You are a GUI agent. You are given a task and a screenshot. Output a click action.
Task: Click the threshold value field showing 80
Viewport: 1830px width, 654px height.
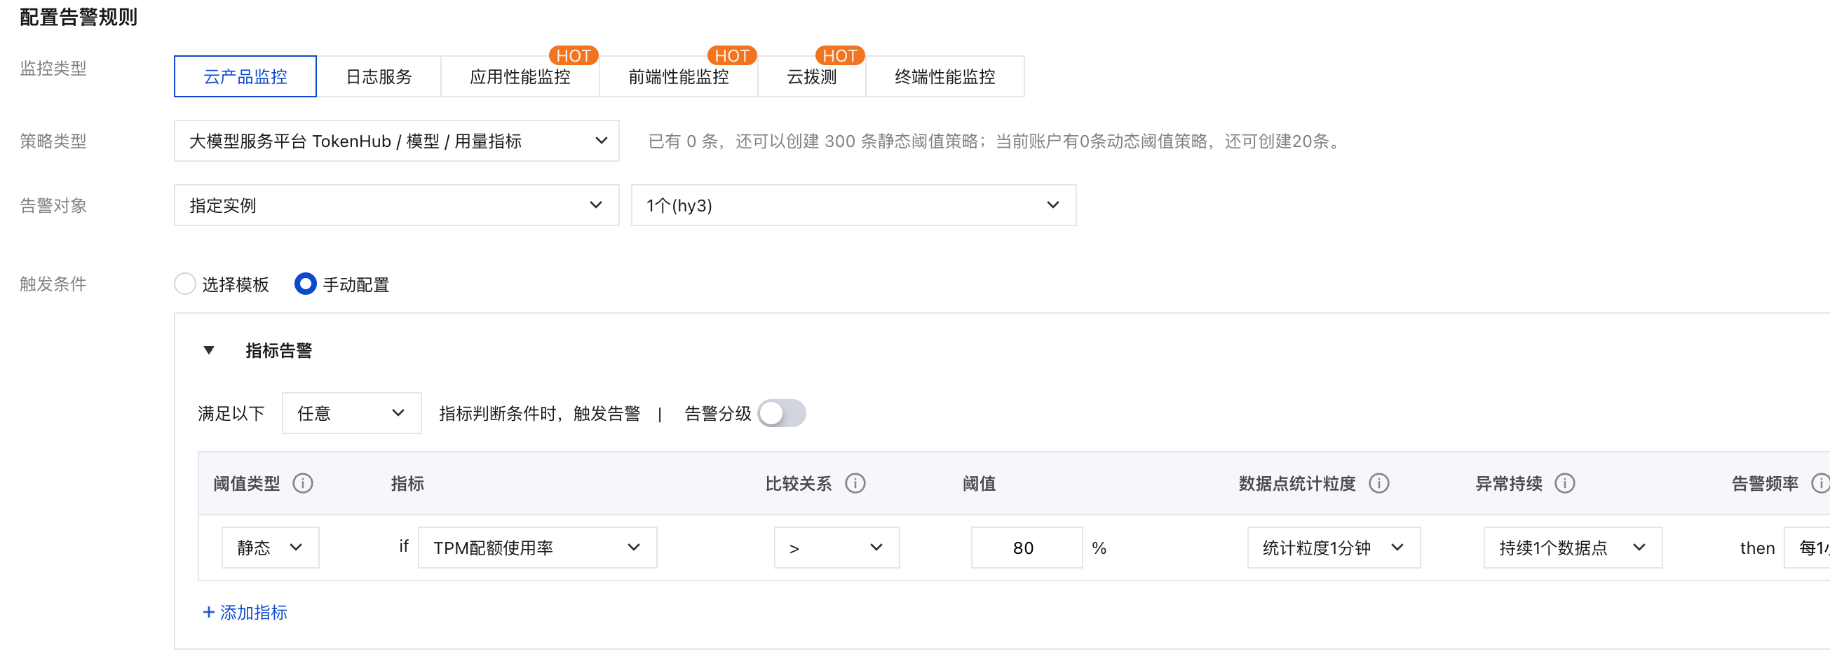[1026, 548]
